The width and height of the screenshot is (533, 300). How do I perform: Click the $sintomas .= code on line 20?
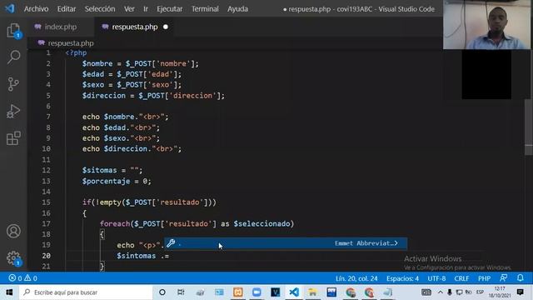click(142, 256)
